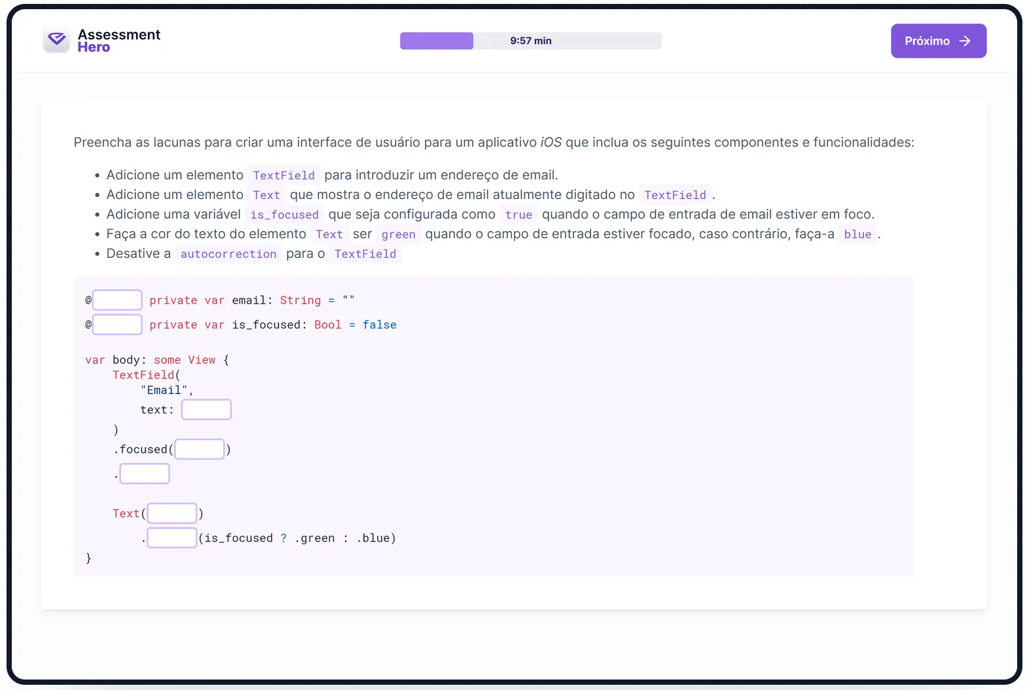The image size is (1027, 690).
Task: Click the 'autocorrection' code tag
Action: point(228,254)
